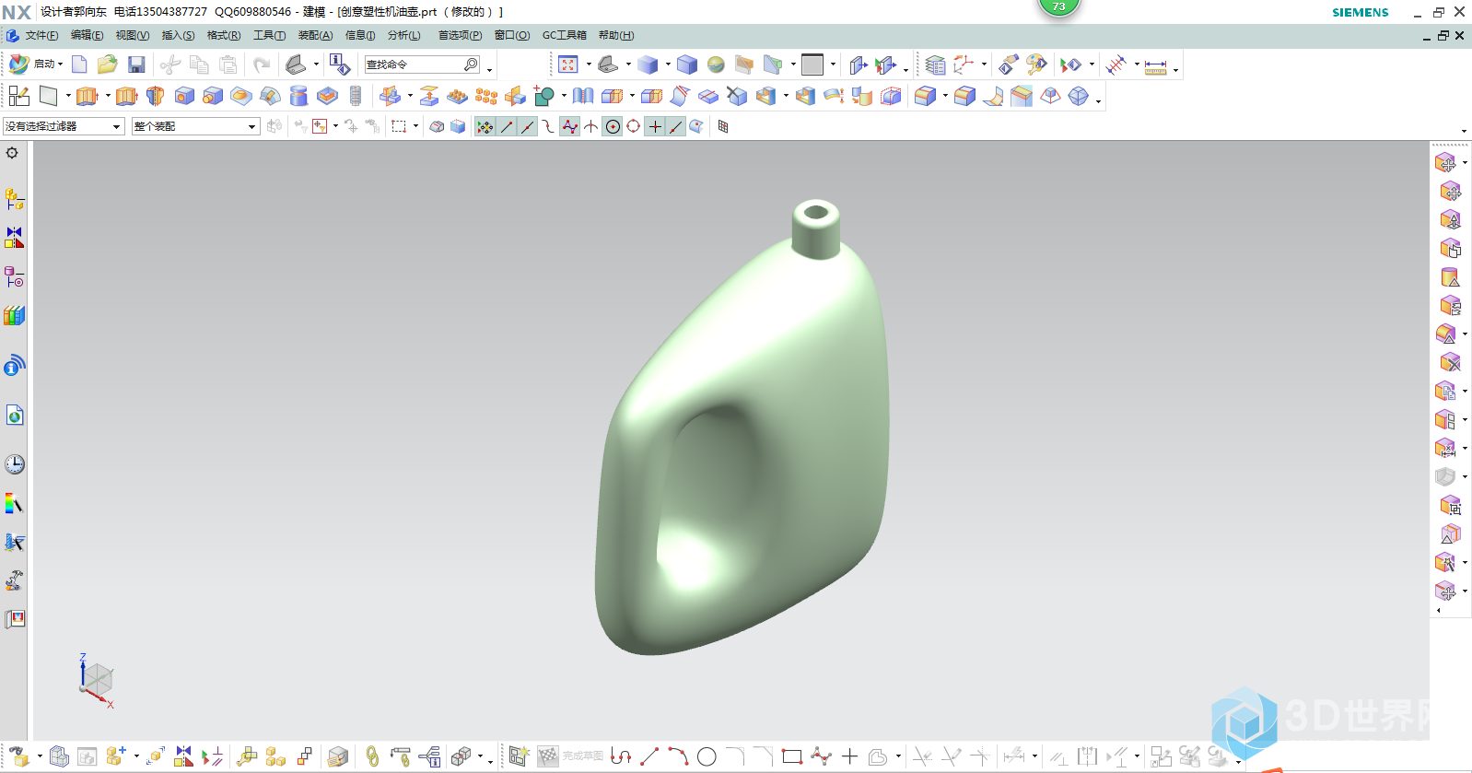Screen dimensions: 1472x773
Task: Open the 分析(L) menu
Action: click(403, 35)
